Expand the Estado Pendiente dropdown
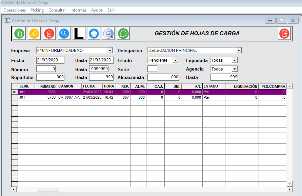This screenshot has width=302, height=196. pyautogui.click(x=175, y=60)
